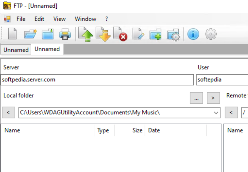The height and width of the screenshot is (172, 248).
Task: Delete file using red X icon
Action: click(120, 35)
